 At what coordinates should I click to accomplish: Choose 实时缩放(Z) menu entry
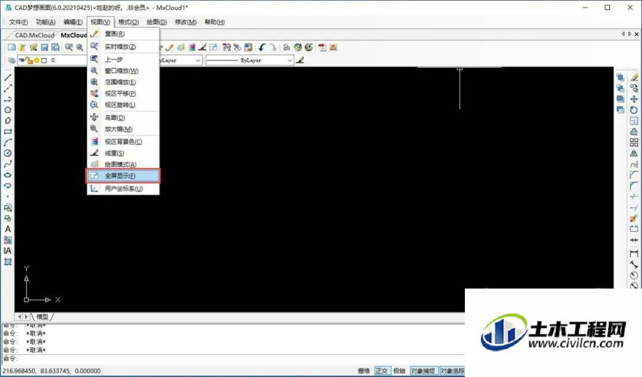click(123, 47)
